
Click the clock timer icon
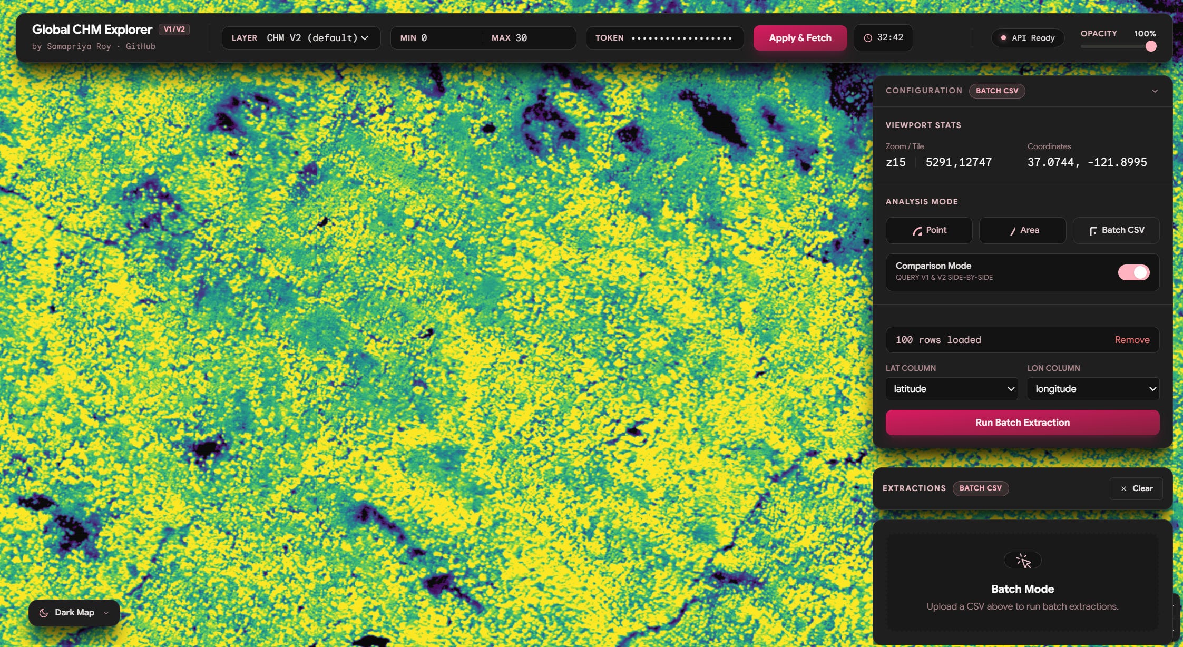[868, 38]
